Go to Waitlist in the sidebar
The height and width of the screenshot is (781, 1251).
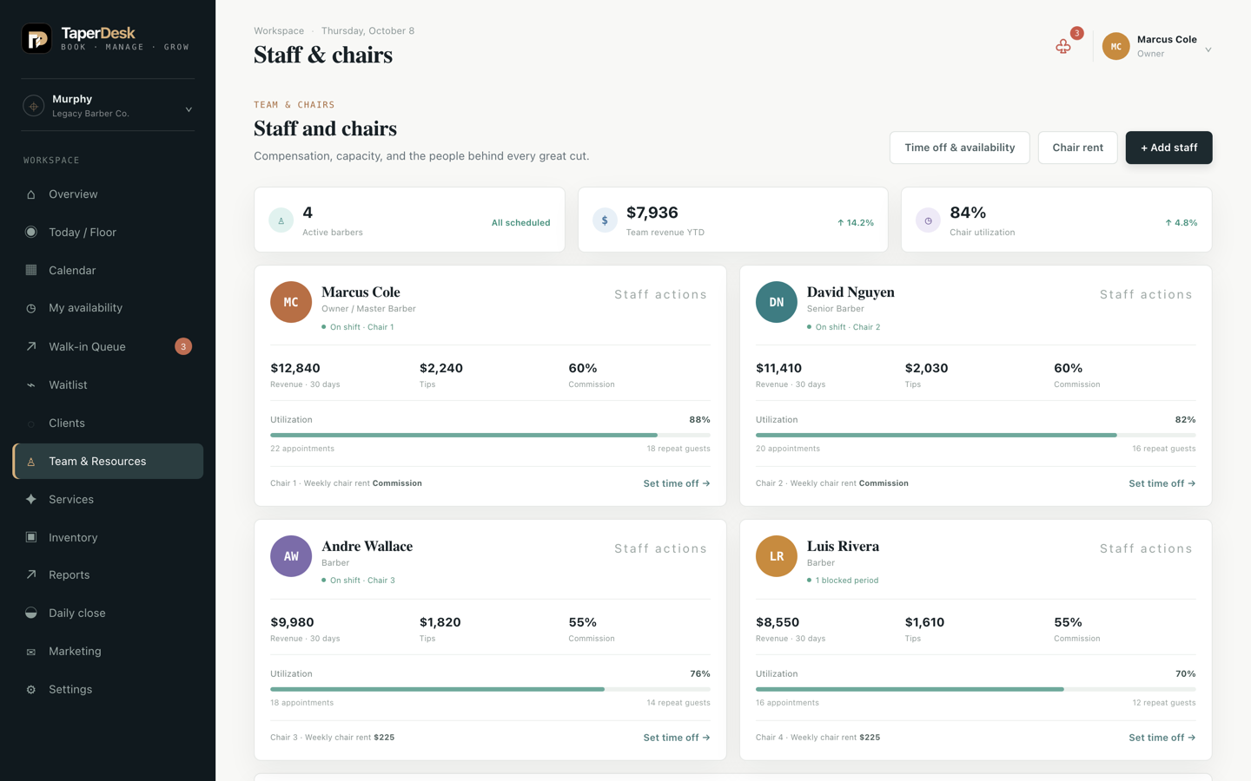point(108,384)
